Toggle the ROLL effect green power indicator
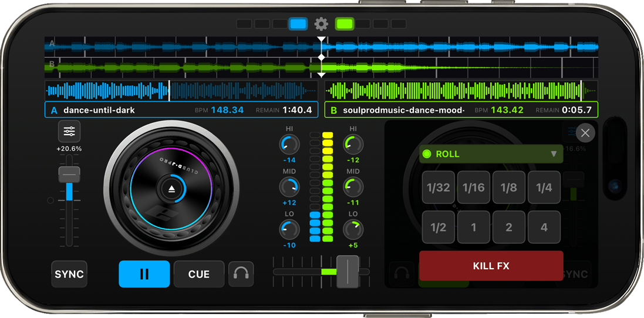Viewport: 644px width, 318px height. [427, 154]
